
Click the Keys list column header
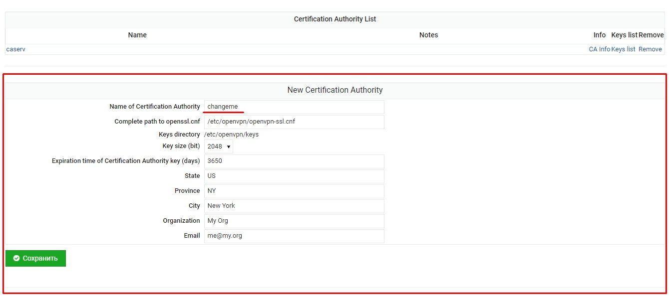pyautogui.click(x=624, y=35)
